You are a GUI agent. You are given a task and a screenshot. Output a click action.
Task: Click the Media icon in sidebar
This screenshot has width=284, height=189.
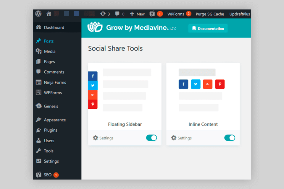click(38, 51)
